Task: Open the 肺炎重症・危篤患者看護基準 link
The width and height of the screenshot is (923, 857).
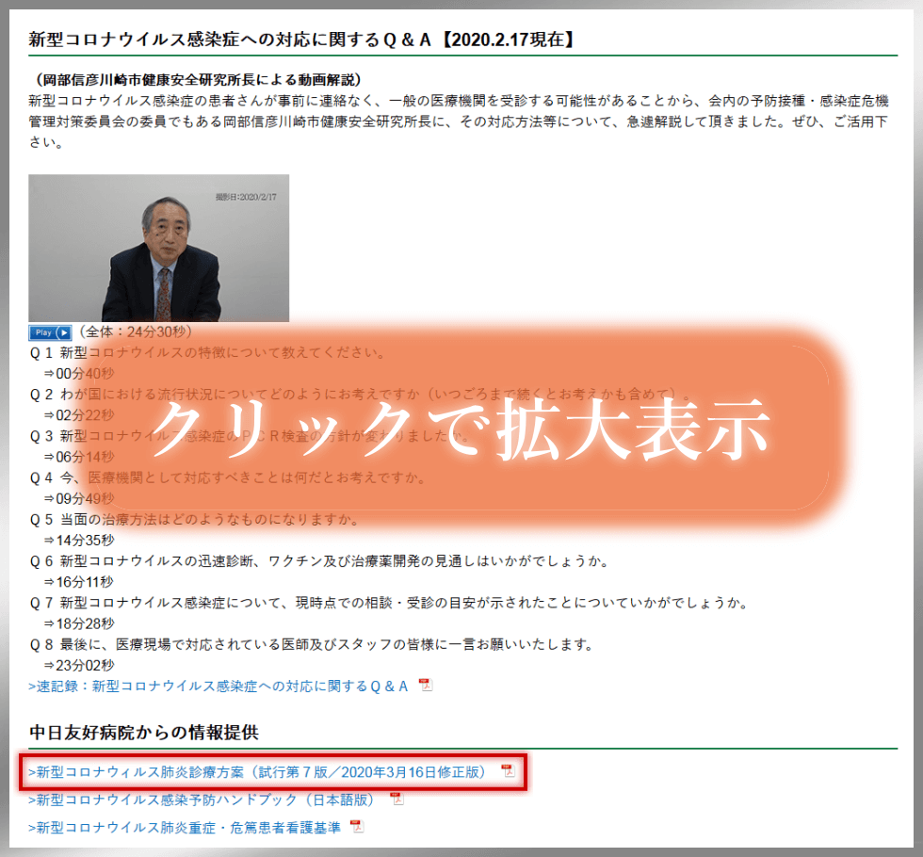Action: tap(185, 828)
